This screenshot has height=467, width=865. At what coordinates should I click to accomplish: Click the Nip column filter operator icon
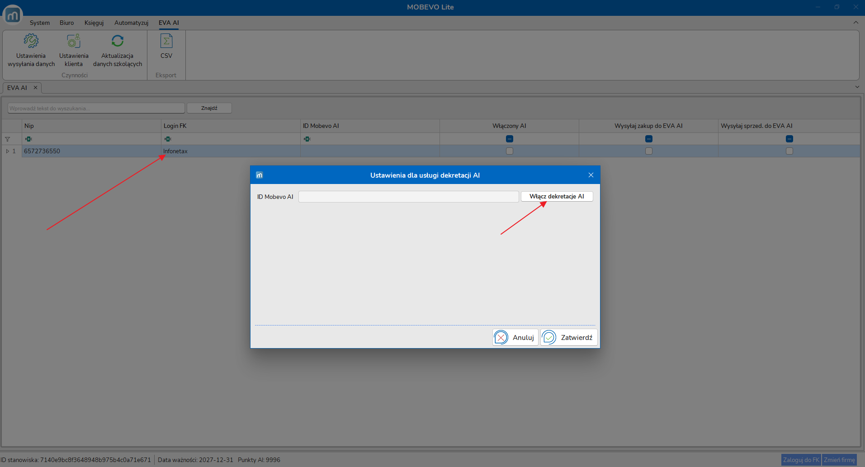(28, 139)
